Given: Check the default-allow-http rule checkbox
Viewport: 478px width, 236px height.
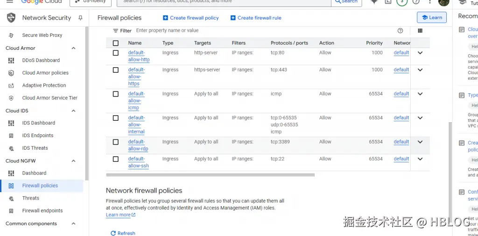Looking at the screenshot, I should pos(116,53).
